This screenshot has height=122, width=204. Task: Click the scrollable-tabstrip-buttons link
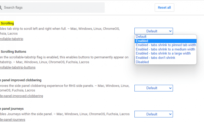point(18,67)
